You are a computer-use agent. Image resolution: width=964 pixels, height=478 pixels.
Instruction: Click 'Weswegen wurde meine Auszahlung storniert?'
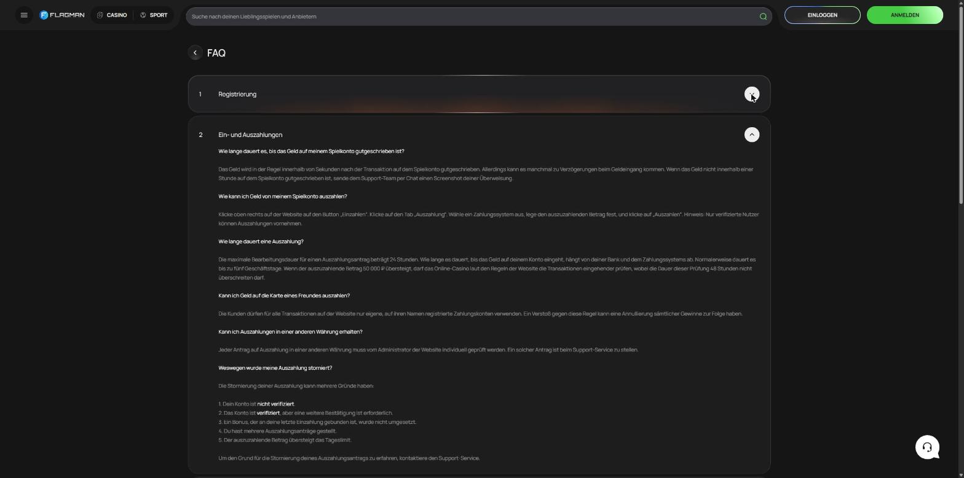[275, 368]
